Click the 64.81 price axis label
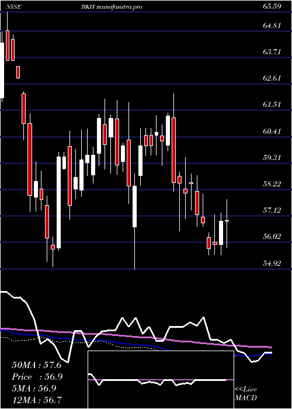This screenshot has width=292, height=409. pos(272,26)
